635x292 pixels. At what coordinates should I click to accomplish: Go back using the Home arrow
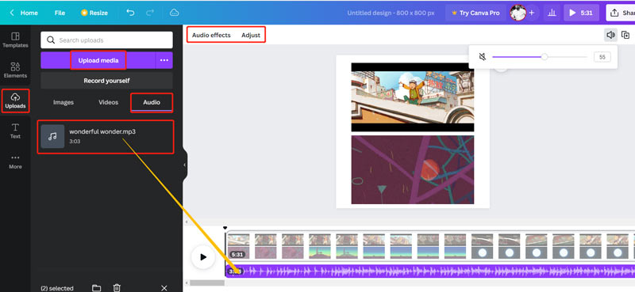pyautogui.click(x=12, y=13)
